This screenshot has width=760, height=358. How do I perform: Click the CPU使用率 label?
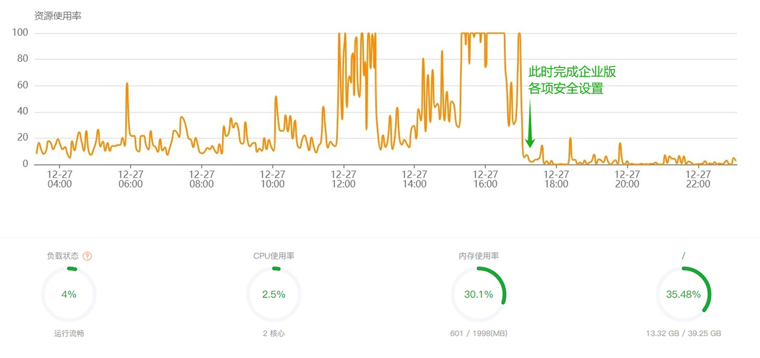point(274,256)
